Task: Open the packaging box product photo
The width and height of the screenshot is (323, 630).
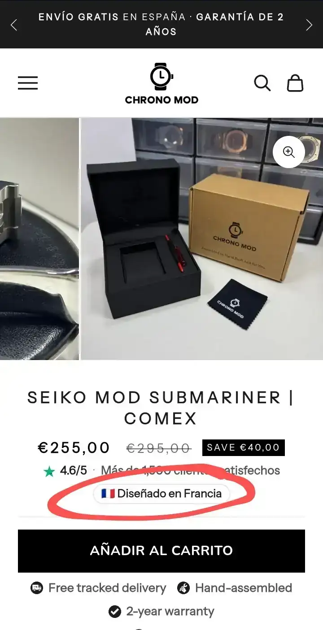Action: click(202, 239)
